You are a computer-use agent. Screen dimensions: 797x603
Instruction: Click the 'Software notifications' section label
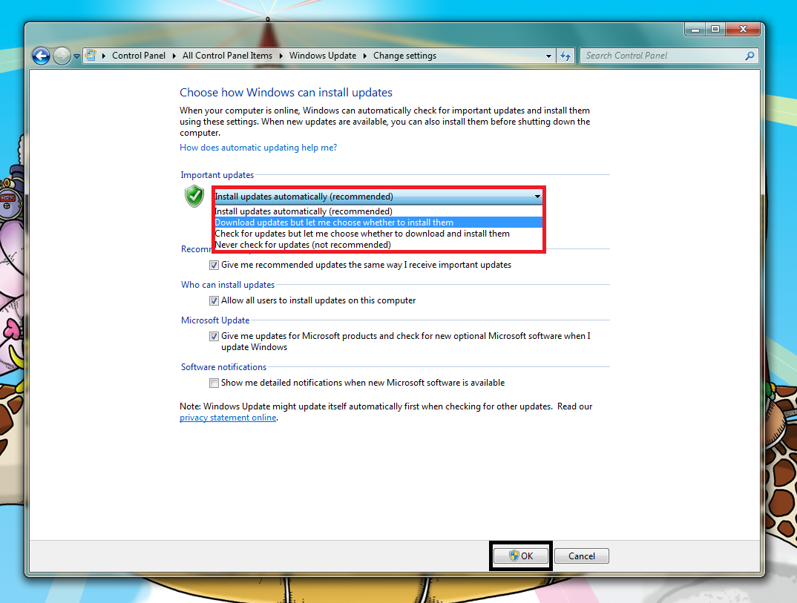[223, 367]
